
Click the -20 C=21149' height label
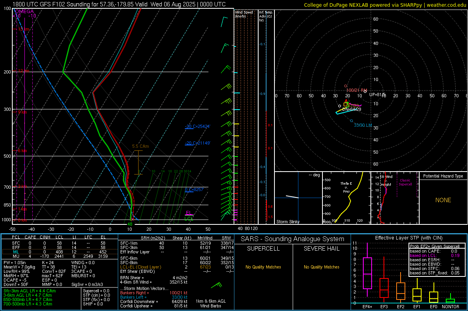coord(197,143)
